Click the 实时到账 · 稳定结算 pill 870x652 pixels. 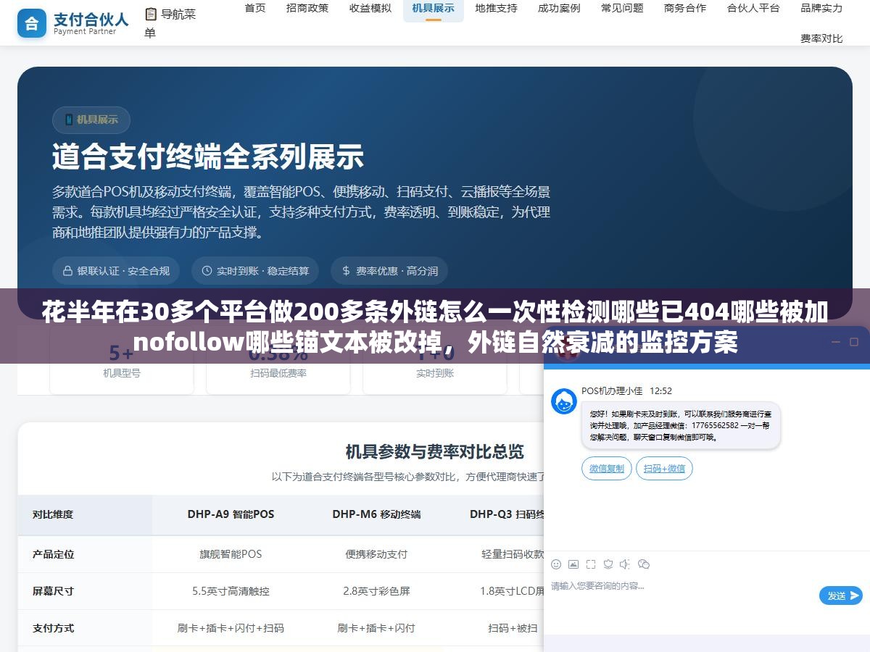click(x=255, y=270)
